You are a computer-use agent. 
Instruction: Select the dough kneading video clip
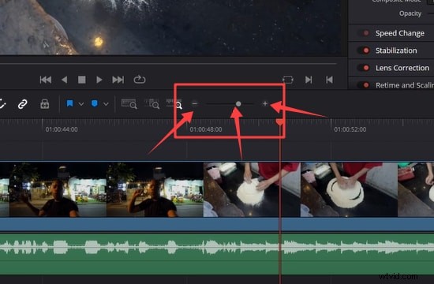pos(319,189)
